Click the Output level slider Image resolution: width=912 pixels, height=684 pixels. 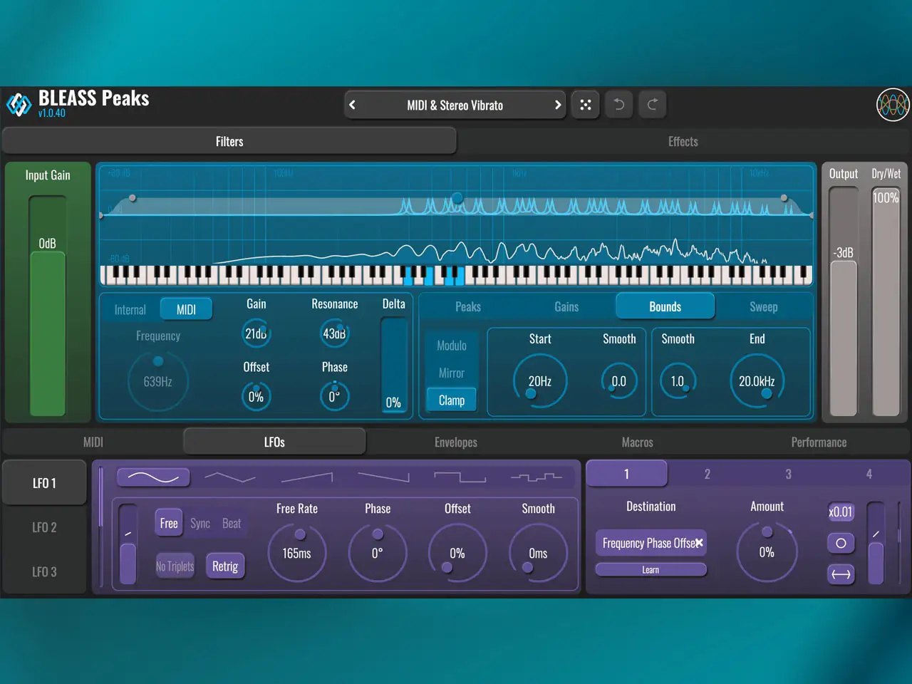(844, 301)
